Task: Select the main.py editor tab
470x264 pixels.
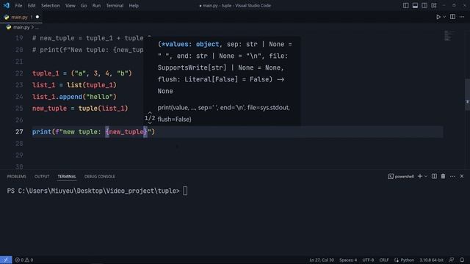Action: pos(21,17)
